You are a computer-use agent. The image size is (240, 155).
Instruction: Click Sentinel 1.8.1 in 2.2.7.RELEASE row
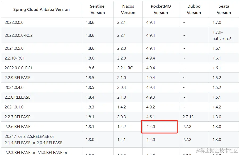click(90, 117)
